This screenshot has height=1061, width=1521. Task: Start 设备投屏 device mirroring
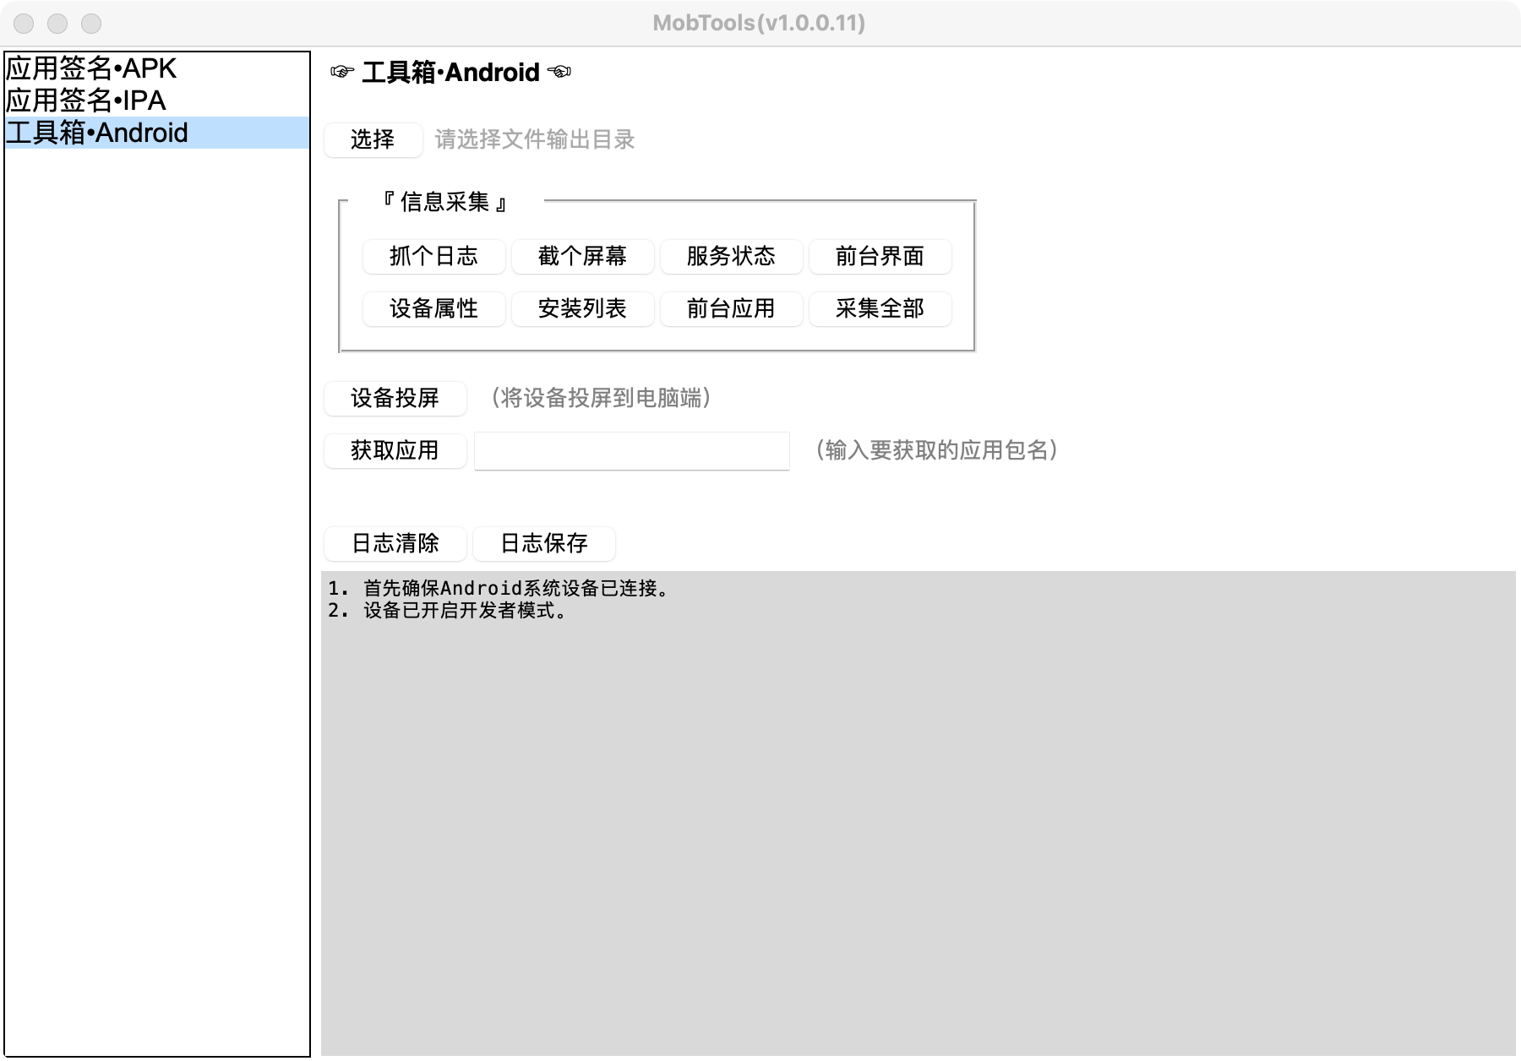pyautogui.click(x=395, y=398)
